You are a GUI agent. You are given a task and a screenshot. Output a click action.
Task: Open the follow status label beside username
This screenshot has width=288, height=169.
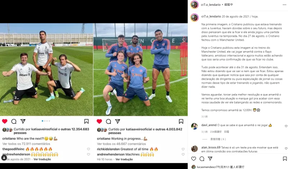pyautogui.click(x=229, y=4)
